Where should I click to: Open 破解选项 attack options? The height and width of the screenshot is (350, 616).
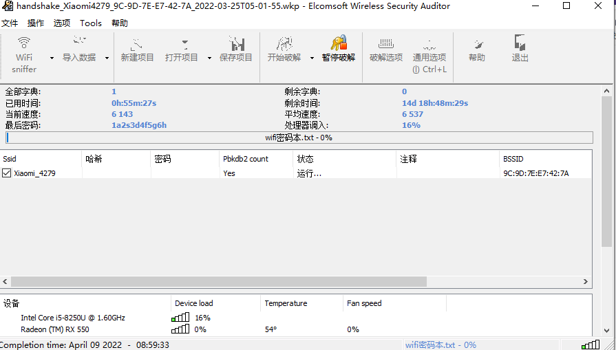(386, 49)
